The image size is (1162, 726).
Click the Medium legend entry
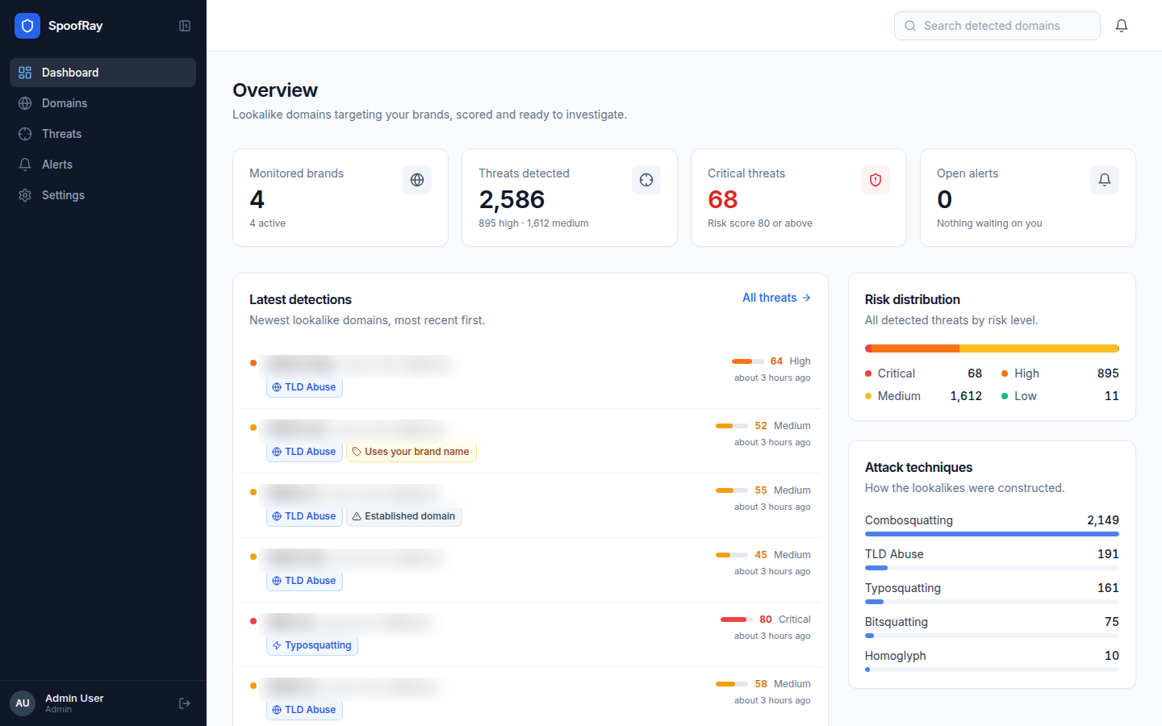click(923, 396)
